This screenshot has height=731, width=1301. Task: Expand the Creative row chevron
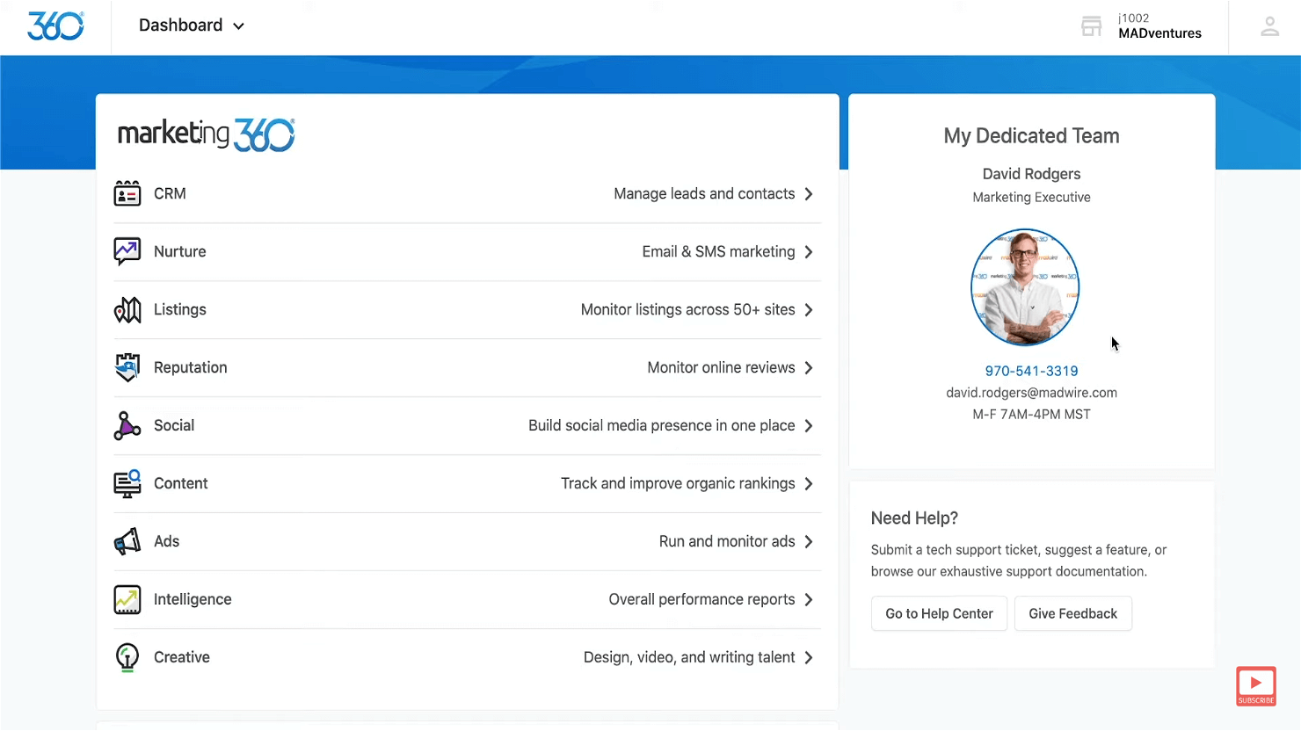coord(809,657)
